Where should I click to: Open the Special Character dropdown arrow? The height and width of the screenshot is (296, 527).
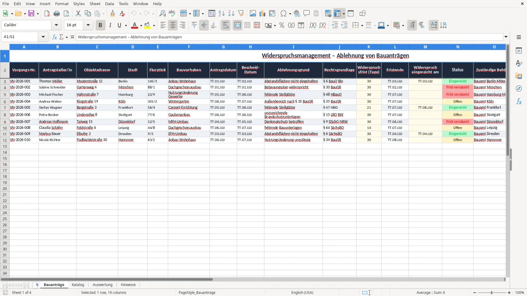tap(290, 14)
